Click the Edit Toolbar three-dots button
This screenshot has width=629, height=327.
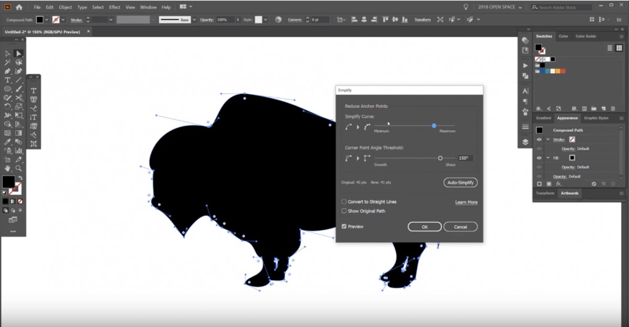[13, 231]
